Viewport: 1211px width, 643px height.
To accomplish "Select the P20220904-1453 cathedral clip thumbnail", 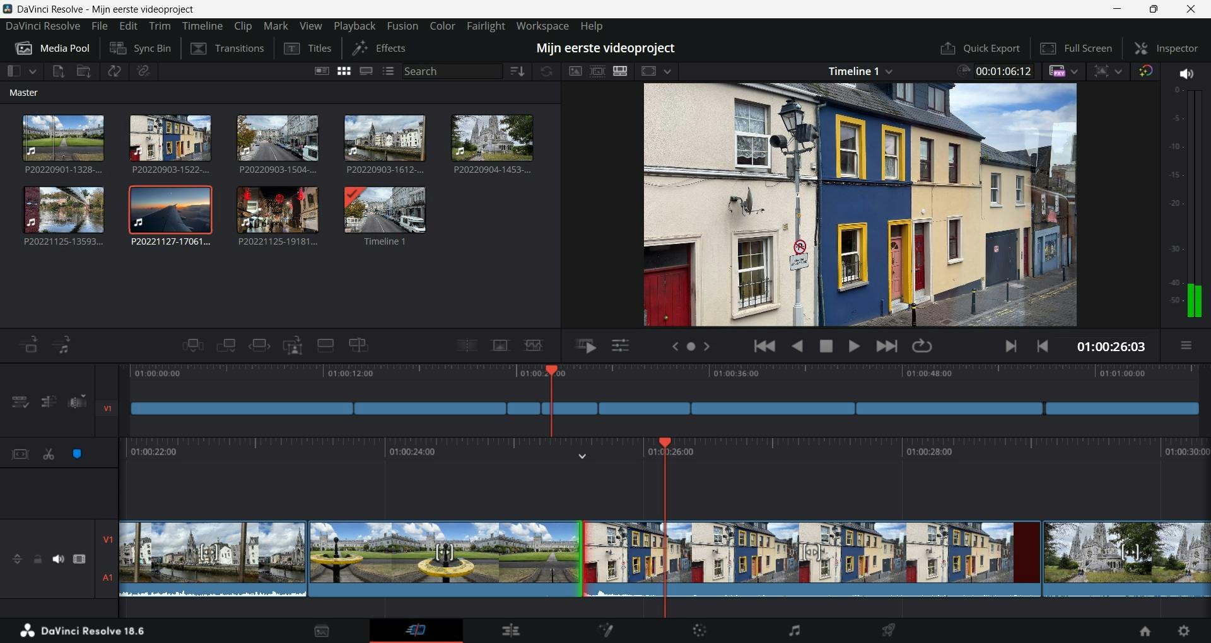I will click(x=492, y=138).
